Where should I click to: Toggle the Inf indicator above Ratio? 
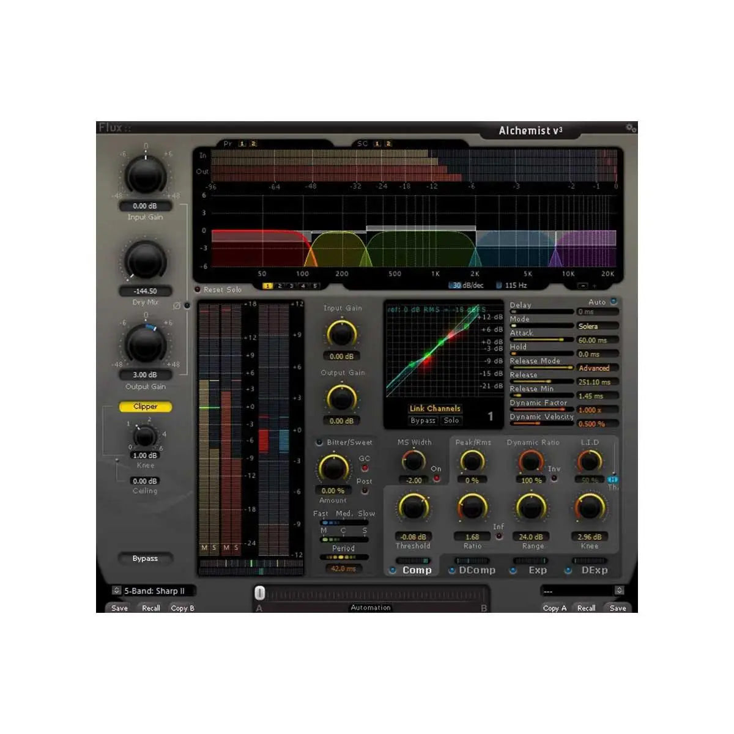coord(500,535)
